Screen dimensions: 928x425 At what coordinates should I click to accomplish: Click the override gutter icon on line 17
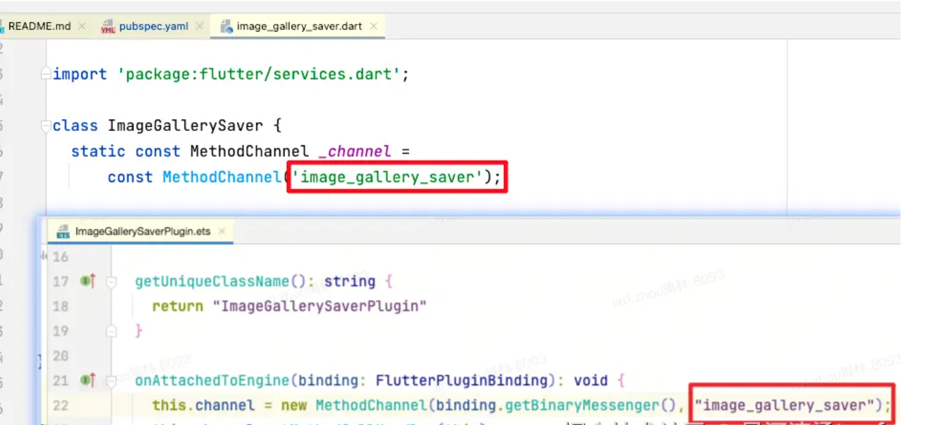point(88,282)
